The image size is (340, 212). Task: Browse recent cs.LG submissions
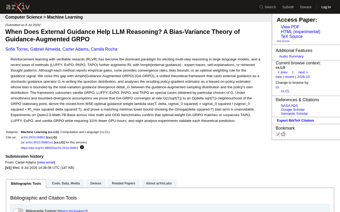(x=290, y=77)
